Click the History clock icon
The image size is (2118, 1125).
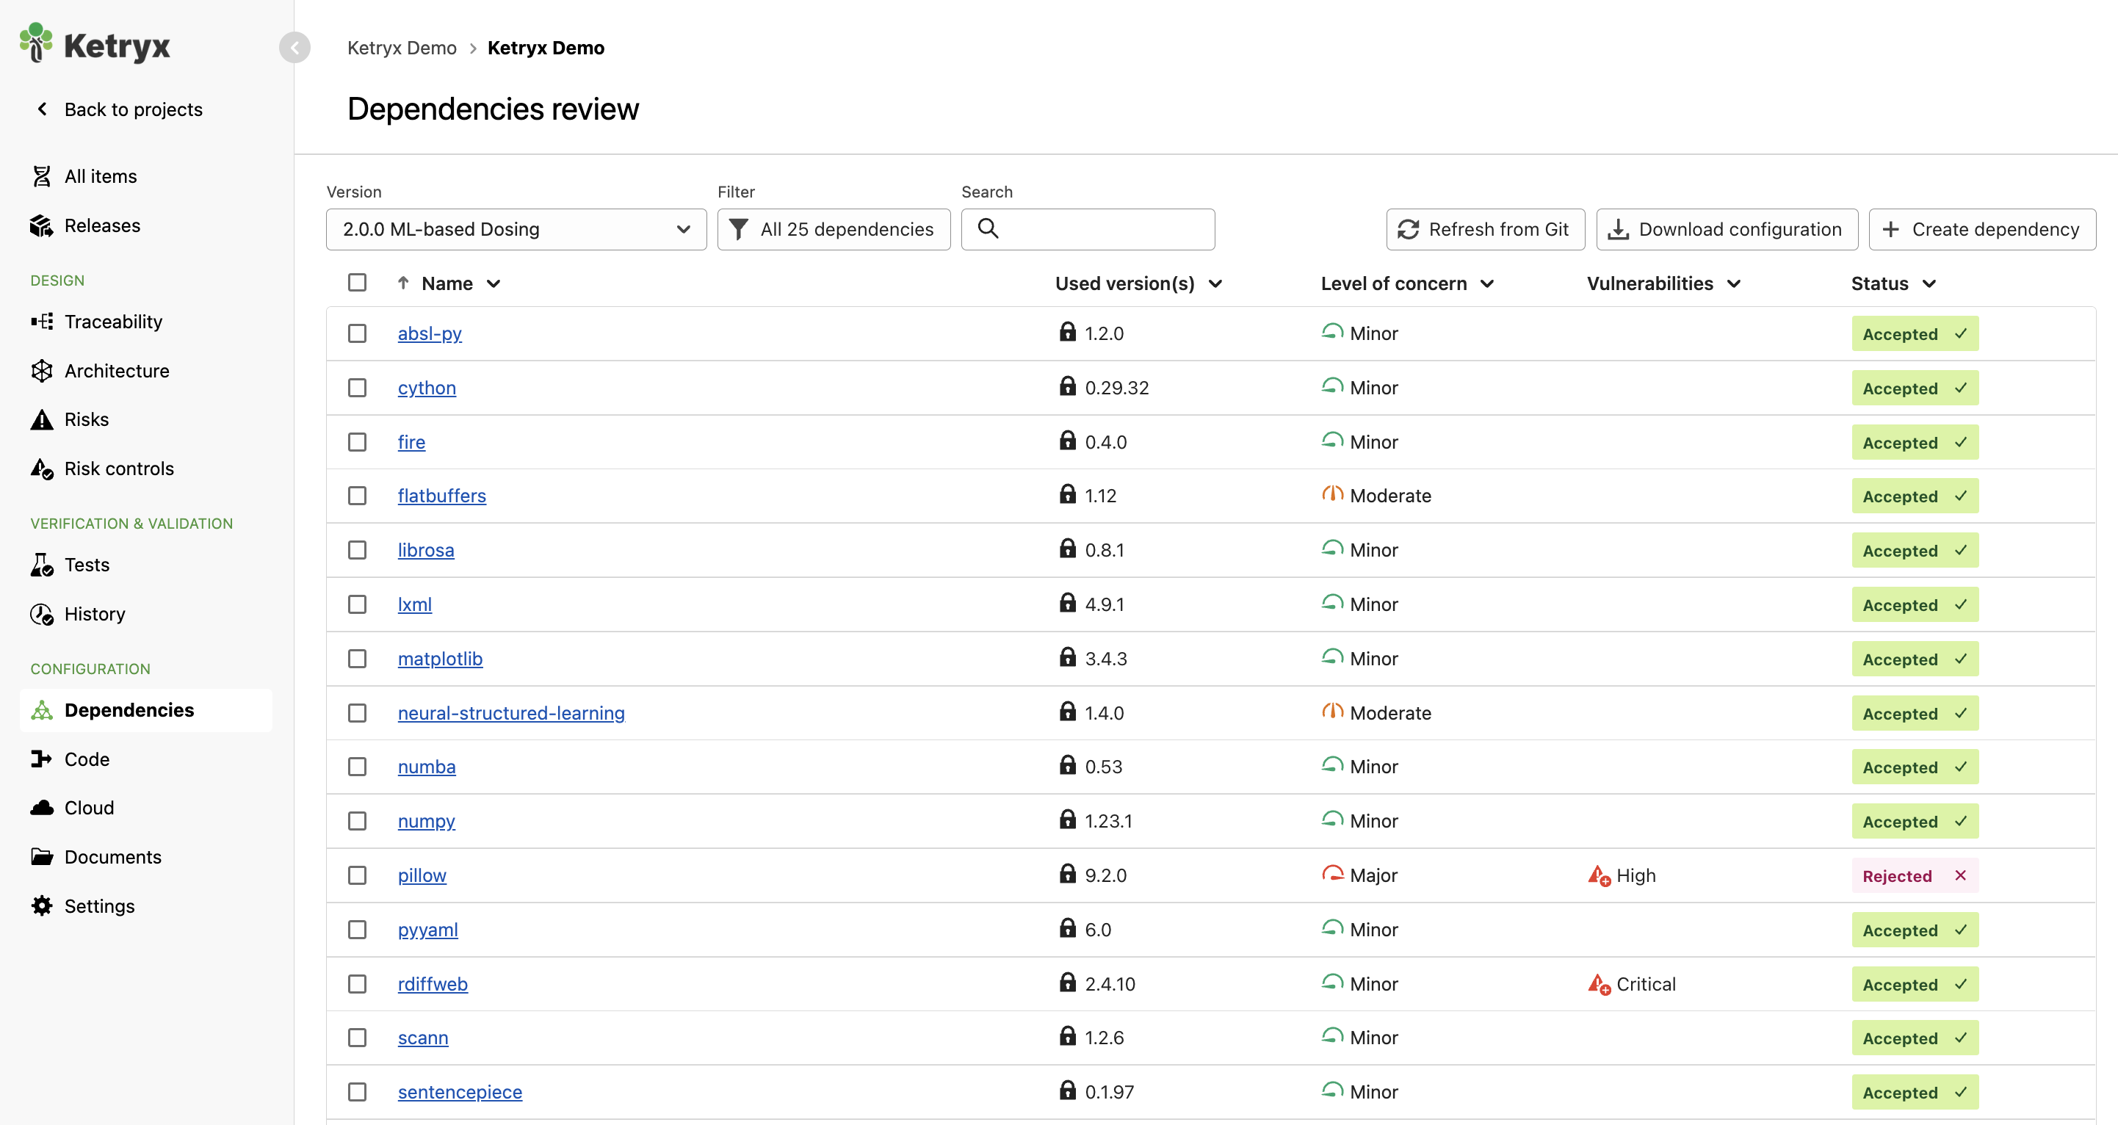click(42, 615)
